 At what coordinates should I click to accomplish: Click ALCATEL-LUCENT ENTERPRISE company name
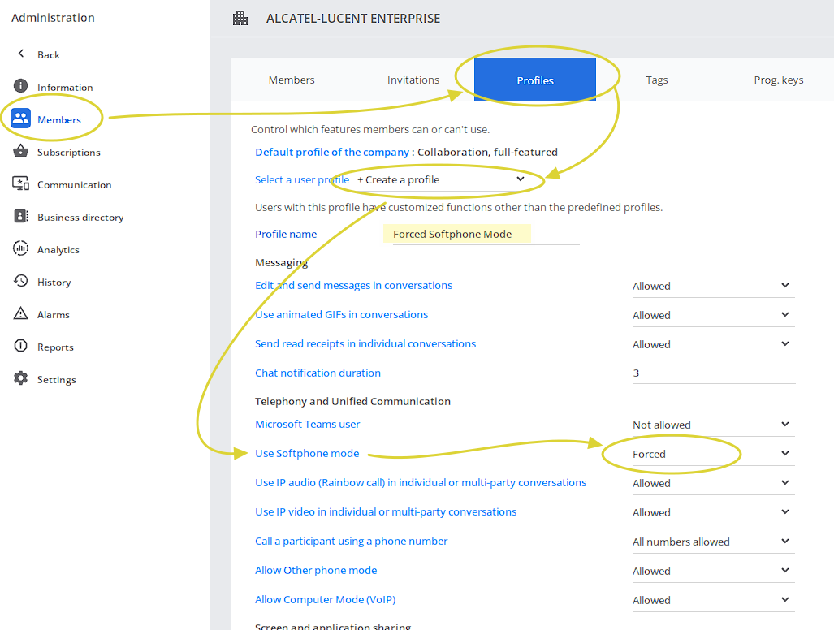[x=353, y=19]
